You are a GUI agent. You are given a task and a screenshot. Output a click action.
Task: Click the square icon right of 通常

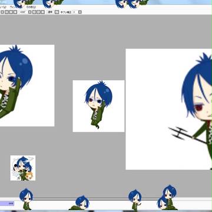[x=57, y=12]
